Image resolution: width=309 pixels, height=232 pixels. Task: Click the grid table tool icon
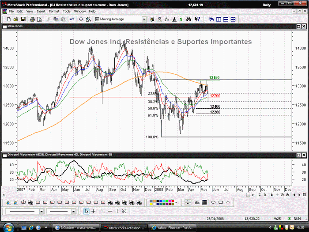coord(204,202)
